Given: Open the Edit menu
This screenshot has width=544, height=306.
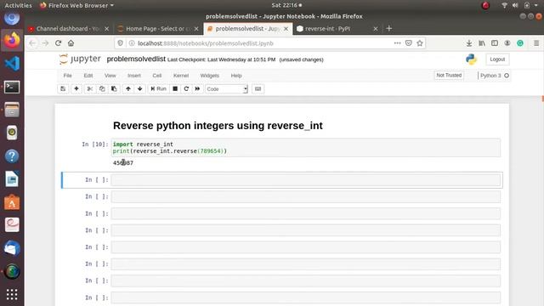Looking at the screenshot, I should (x=88, y=76).
